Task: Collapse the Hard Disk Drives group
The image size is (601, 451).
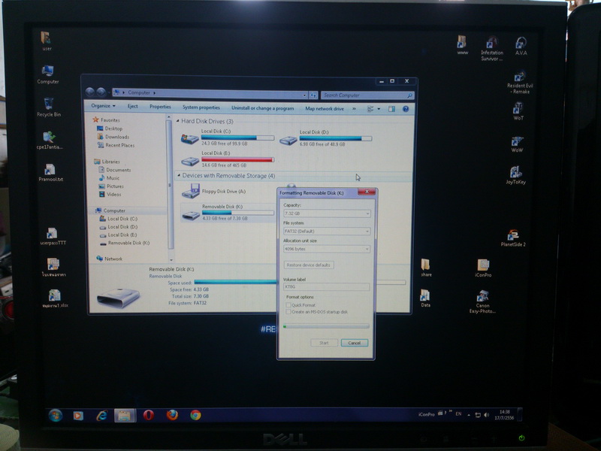Action: tap(177, 121)
